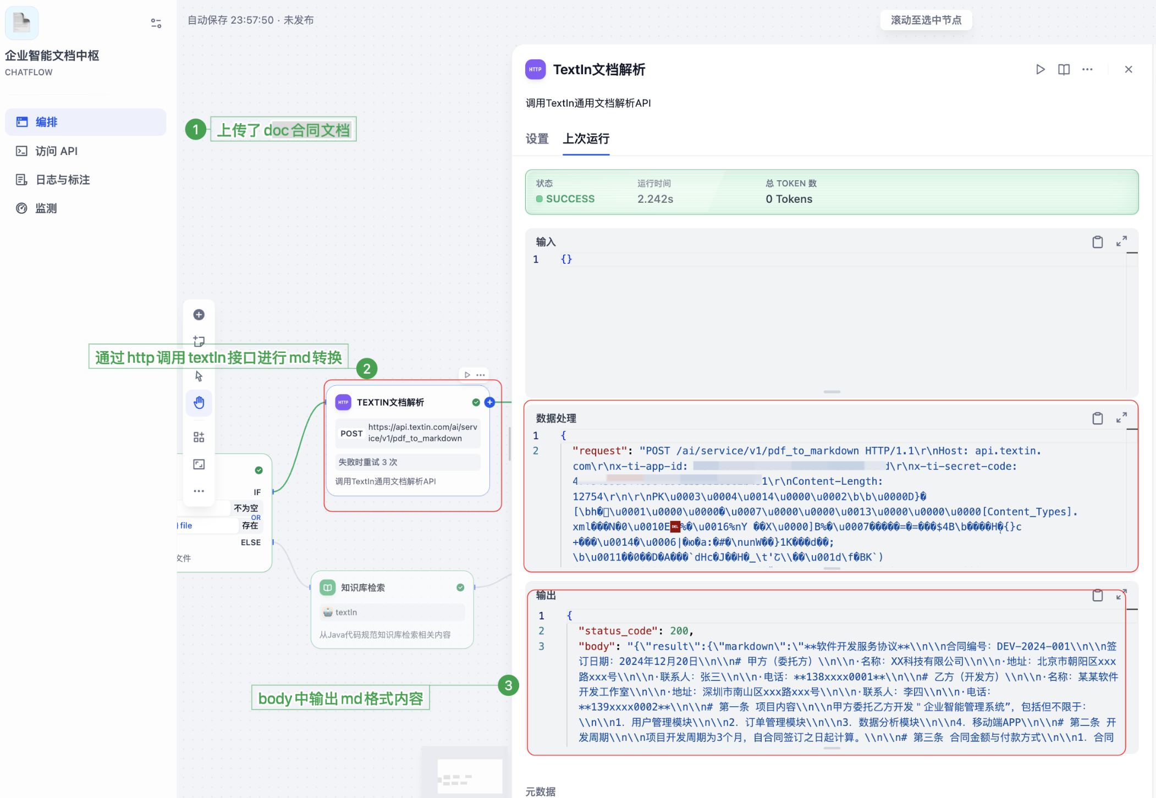
Task: Open the help book icon in panel header
Action: (1064, 69)
